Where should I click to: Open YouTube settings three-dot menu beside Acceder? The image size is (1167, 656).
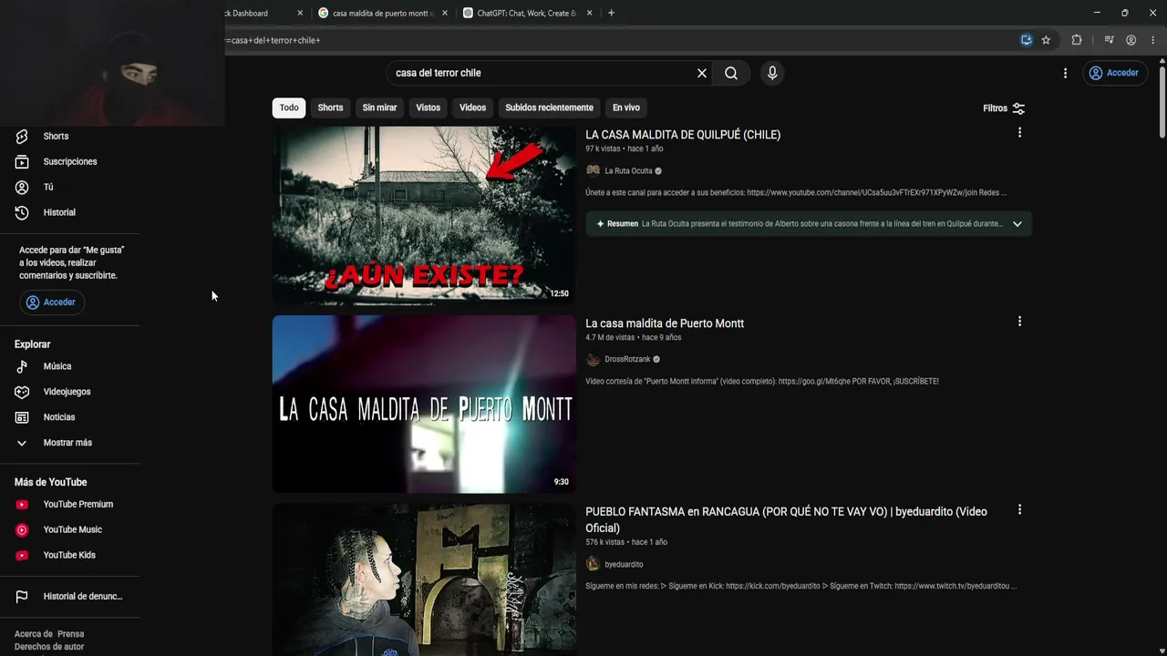pyautogui.click(x=1065, y=73)
